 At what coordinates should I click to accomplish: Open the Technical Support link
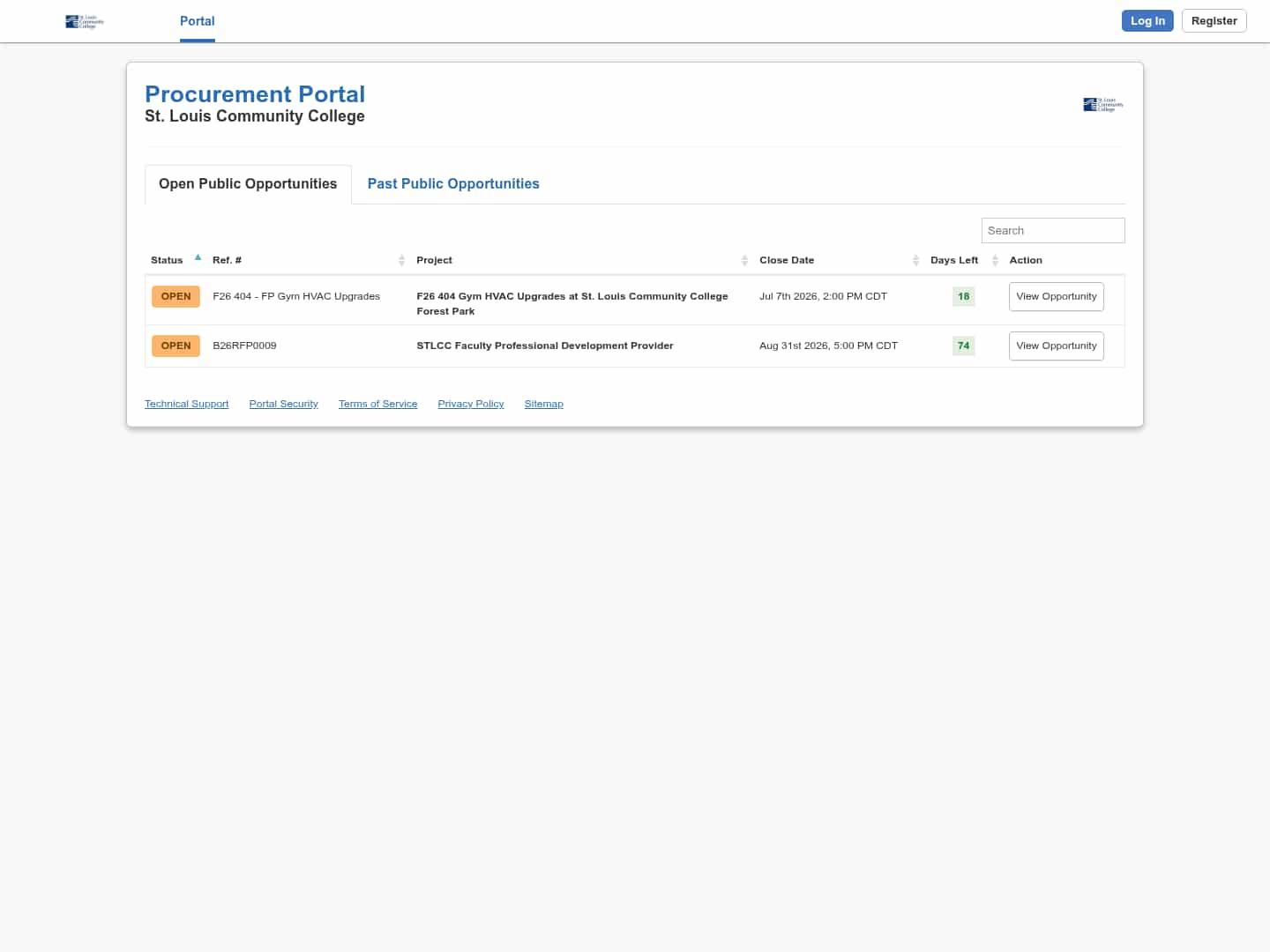tap(187, 404)
